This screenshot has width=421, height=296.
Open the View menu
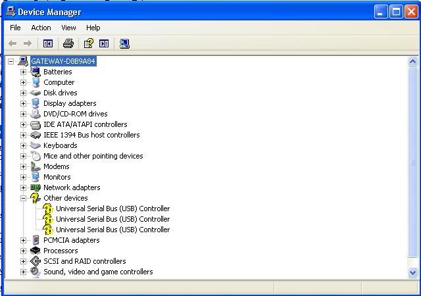68,28
